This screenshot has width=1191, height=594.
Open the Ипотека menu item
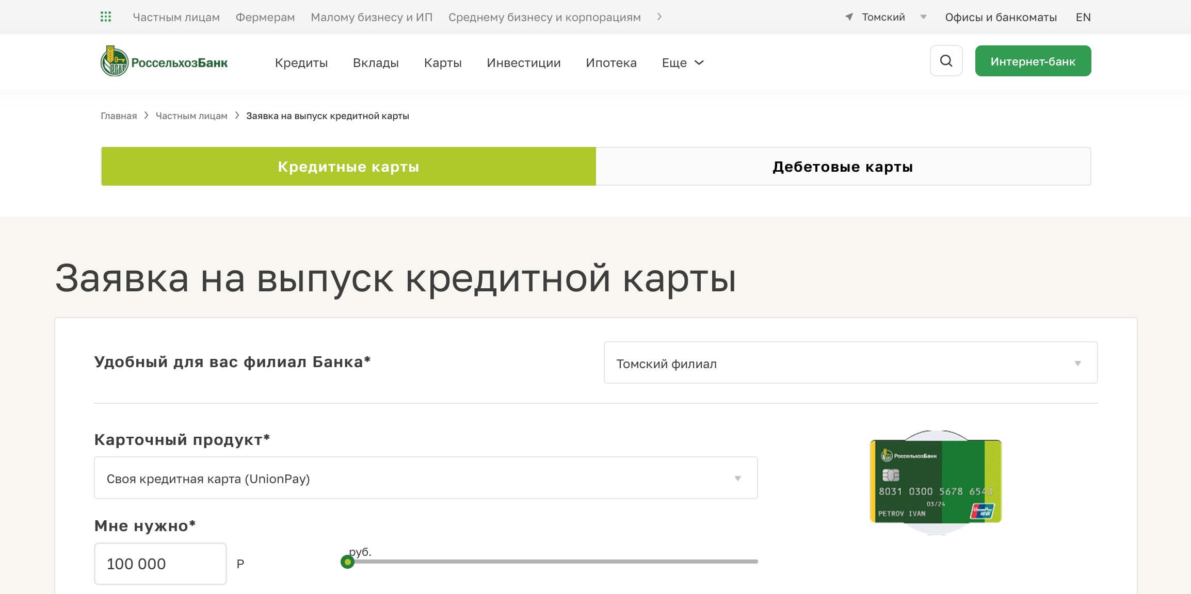tap(611, 63)
